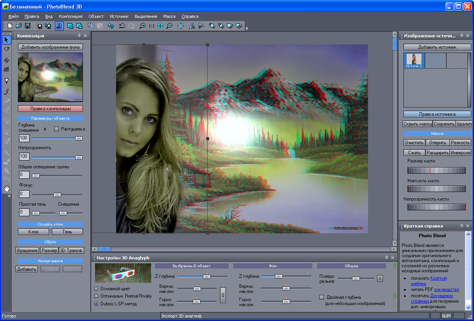Click the 1:1 actual size zoom icon
Screen dimensions: 474x321
click(151, 26)
